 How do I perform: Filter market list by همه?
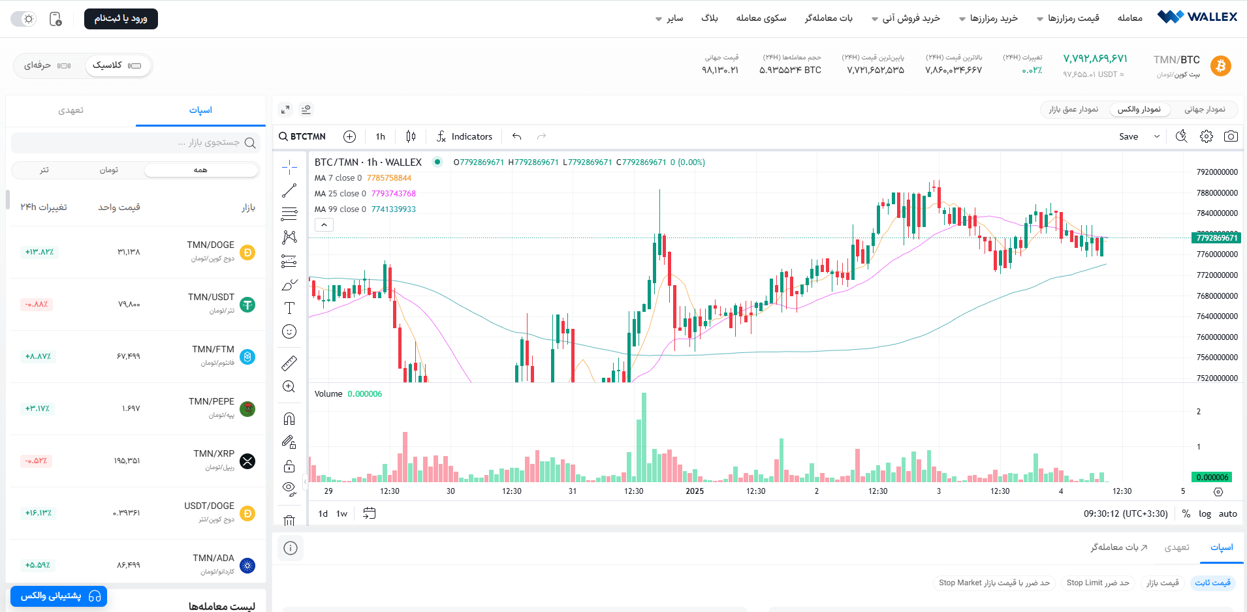[200, 170]
